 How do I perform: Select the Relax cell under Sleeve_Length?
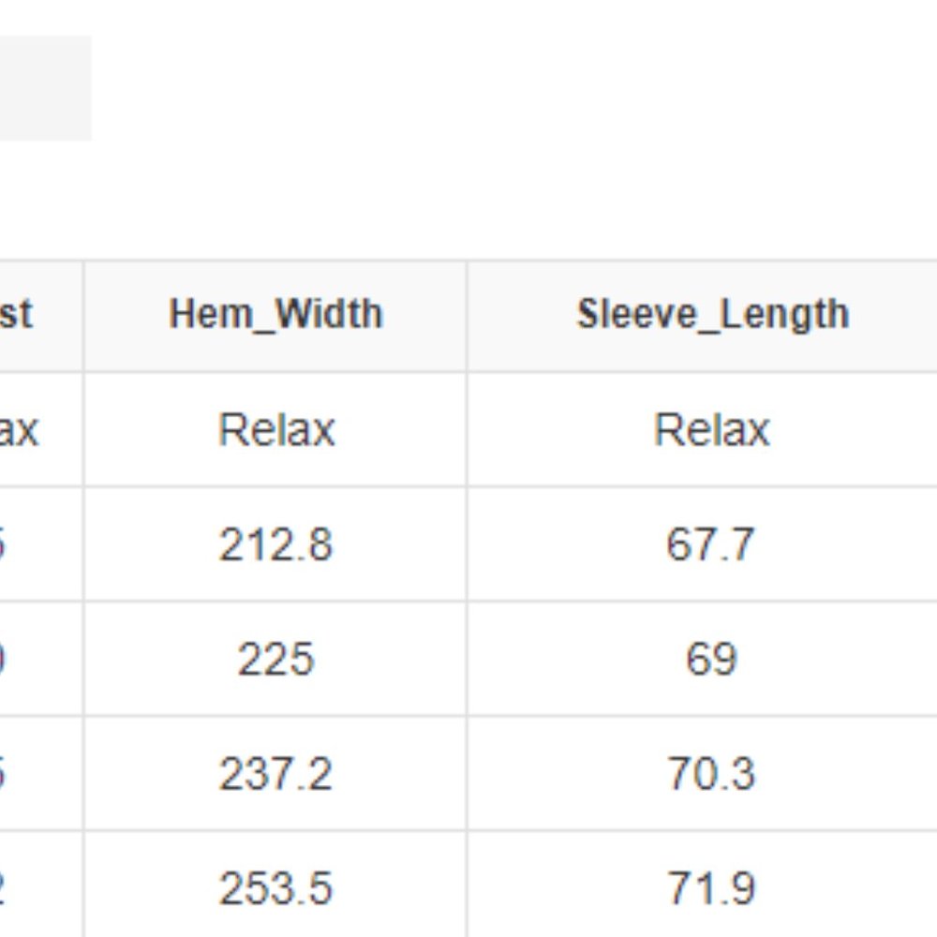tap(712, 430)
